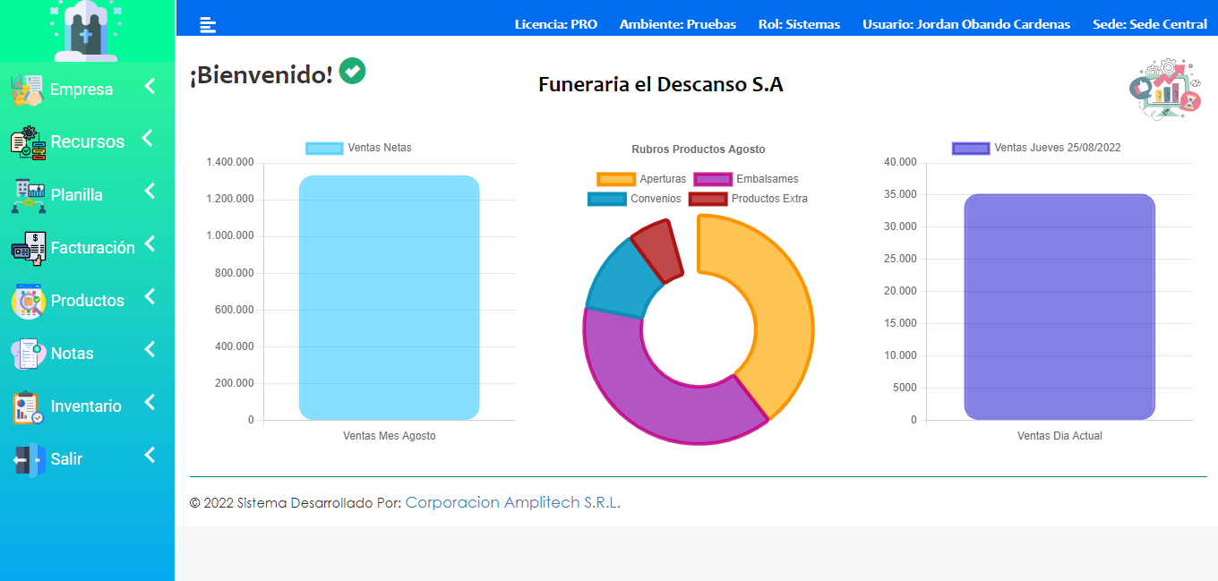Click the Salir door icon
This screenshot has height=581, width=1218.
[x=28, y=459]
